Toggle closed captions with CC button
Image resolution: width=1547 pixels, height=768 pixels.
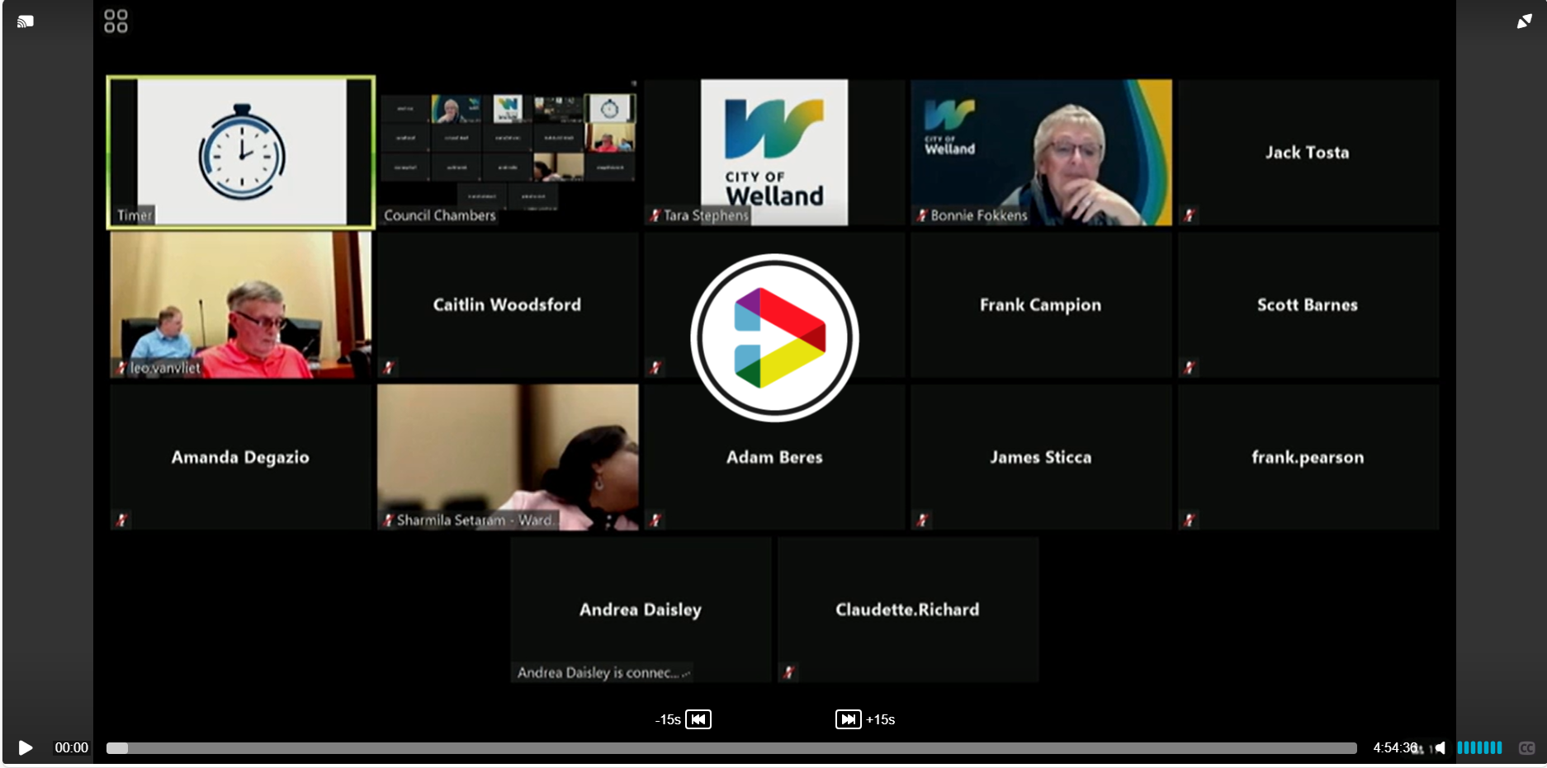coord(1526,747)
